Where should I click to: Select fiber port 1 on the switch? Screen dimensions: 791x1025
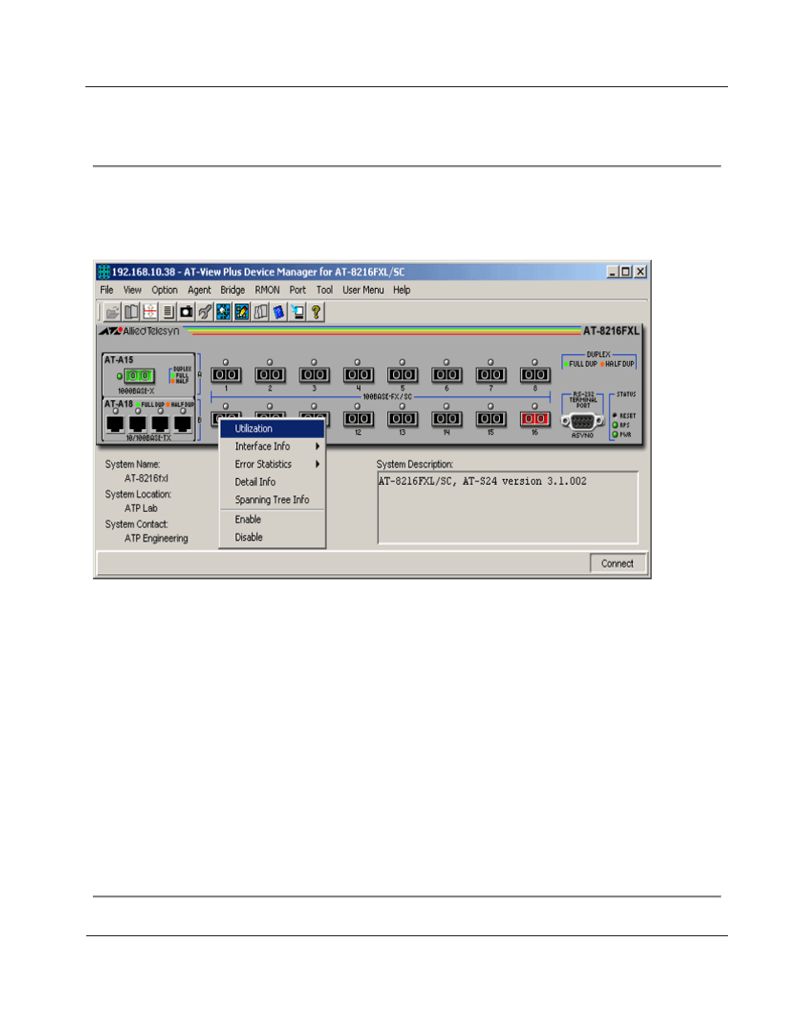pos(226,375)
